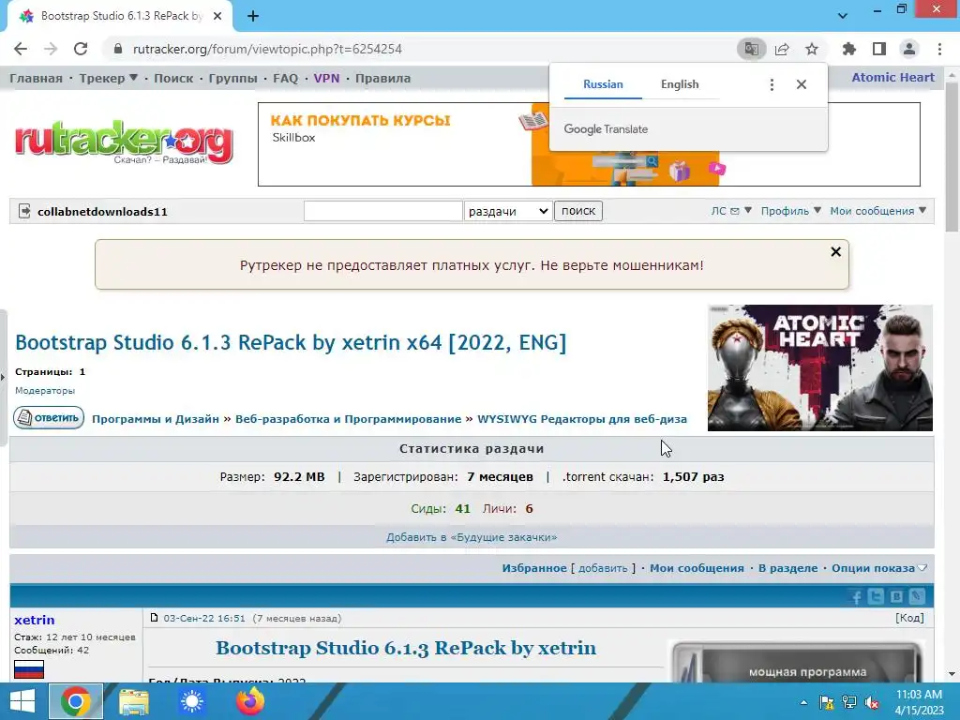Open the В разделе link

coord(787,568)
